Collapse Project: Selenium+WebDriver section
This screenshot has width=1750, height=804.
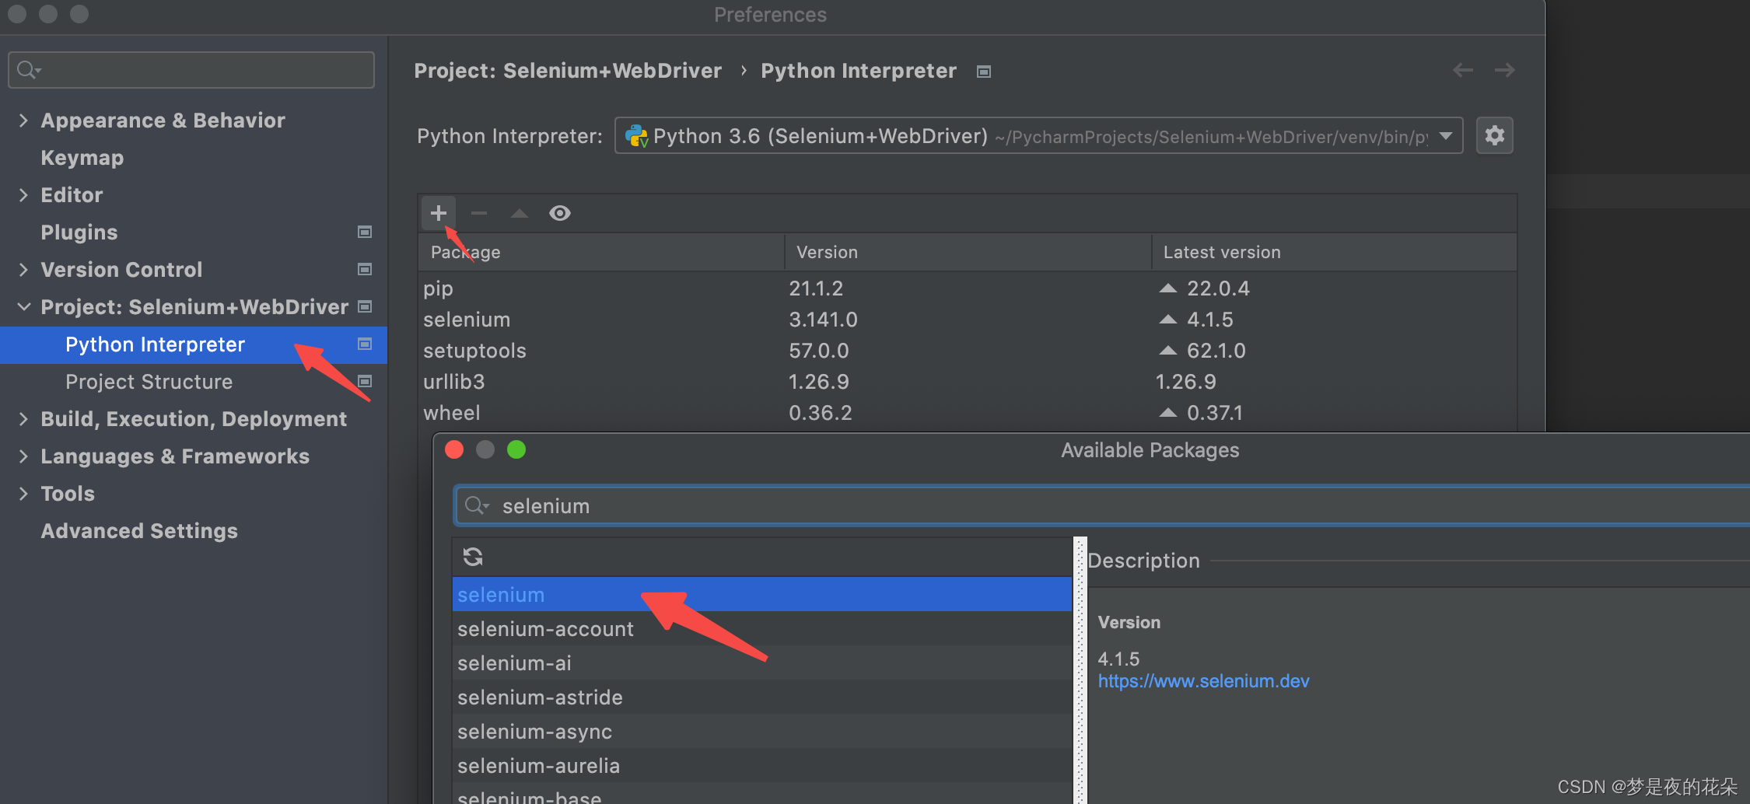click(23, 307)
